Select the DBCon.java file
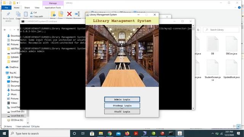 pyautogui.click(x=231, y=46)
